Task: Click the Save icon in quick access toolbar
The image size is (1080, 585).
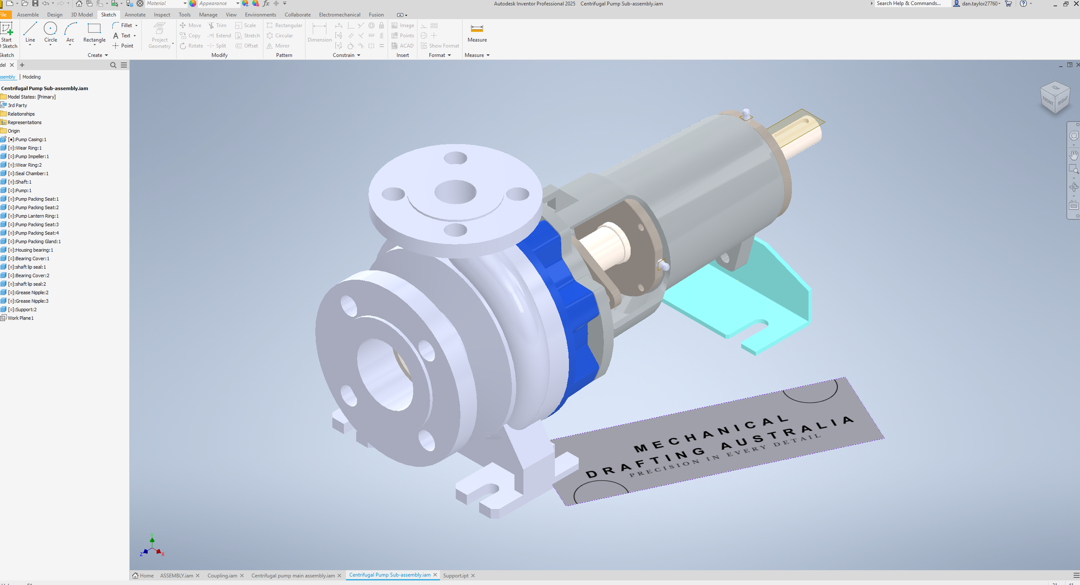Action: point(35,3)
